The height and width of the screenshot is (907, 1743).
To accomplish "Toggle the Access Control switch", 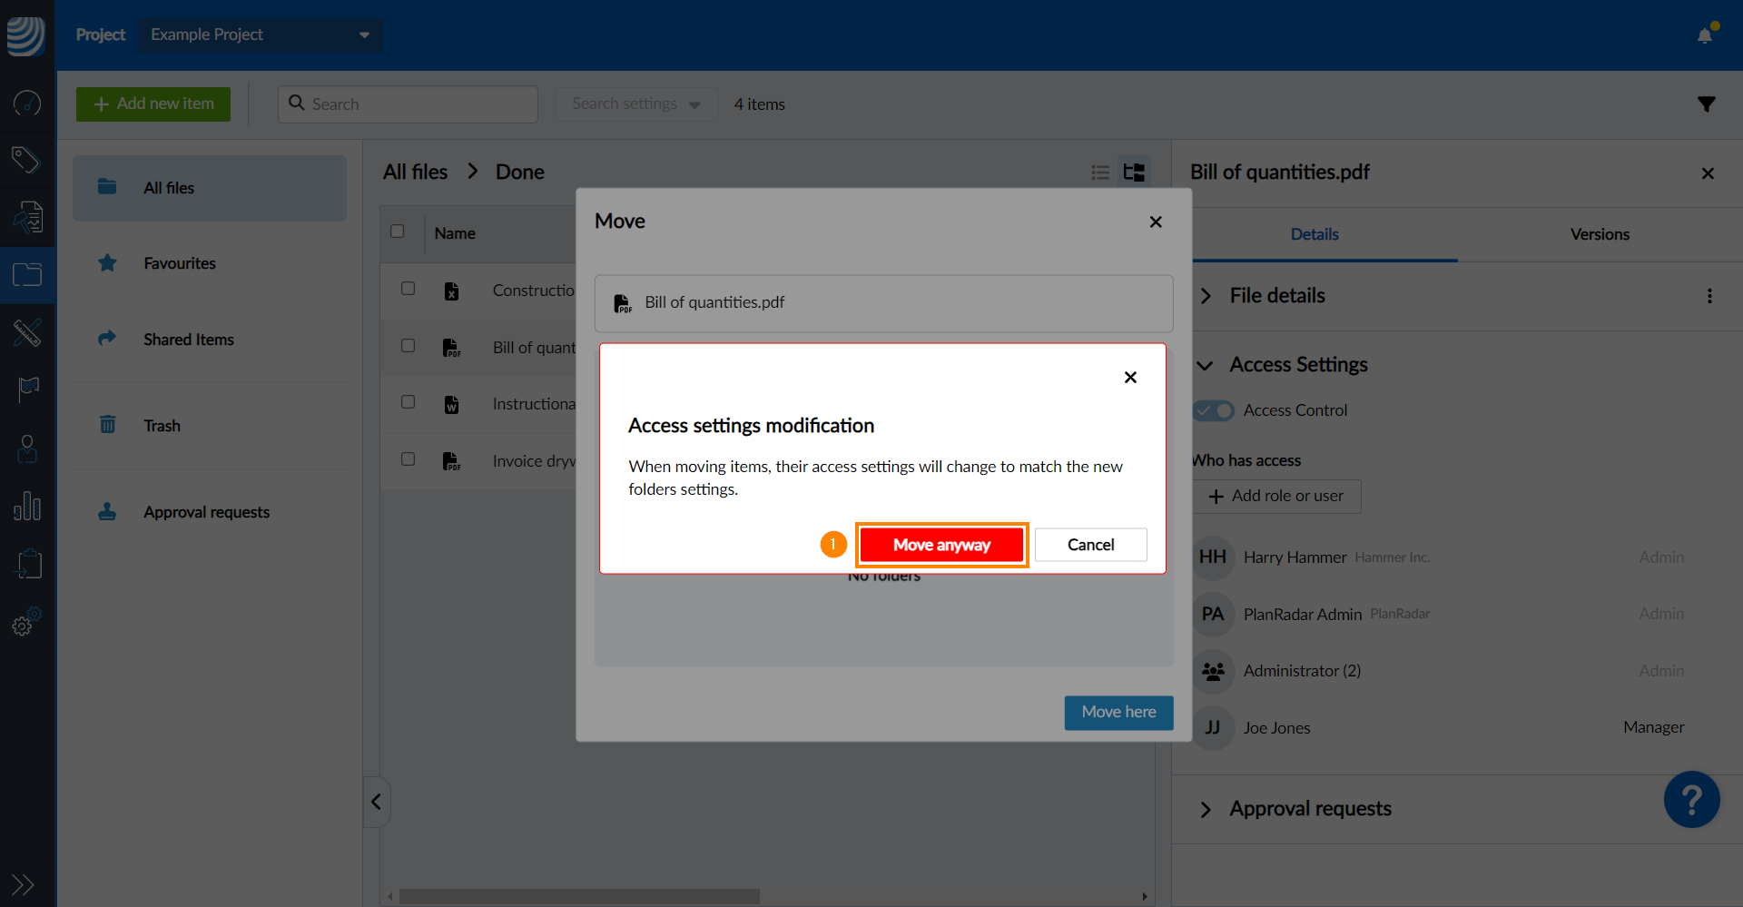I will point(1214,410).
